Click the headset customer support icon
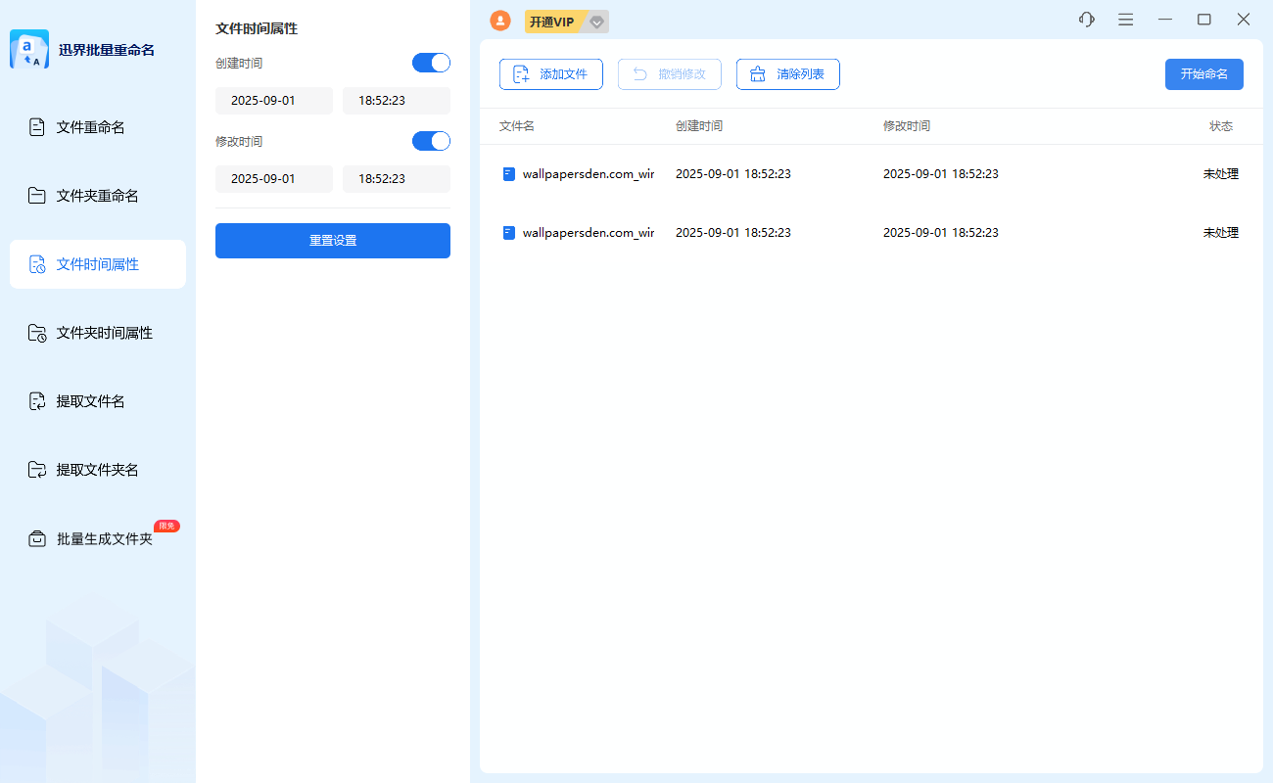Screen dimensions: 1273x783 click(1086, 19)
